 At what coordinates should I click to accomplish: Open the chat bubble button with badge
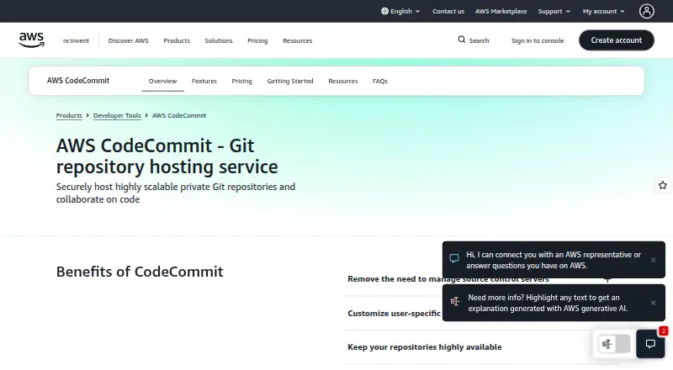(650, 344)
